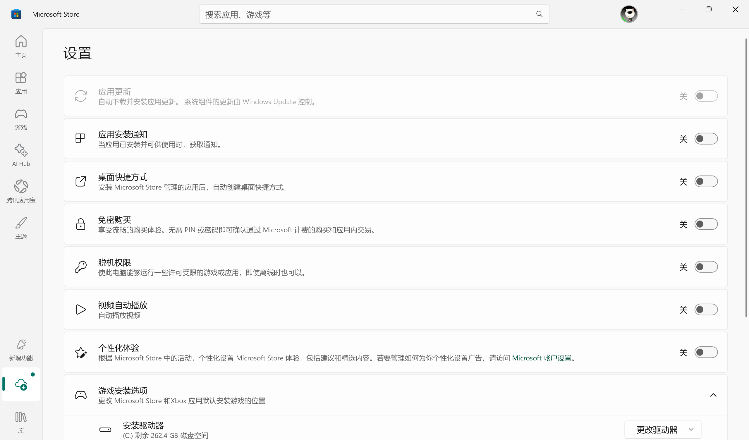The width and height of the screenshot is (749, 440).
Task: Click the Microsoft Store logo icon
Action: pyautogui.click(x=16, y=14)
